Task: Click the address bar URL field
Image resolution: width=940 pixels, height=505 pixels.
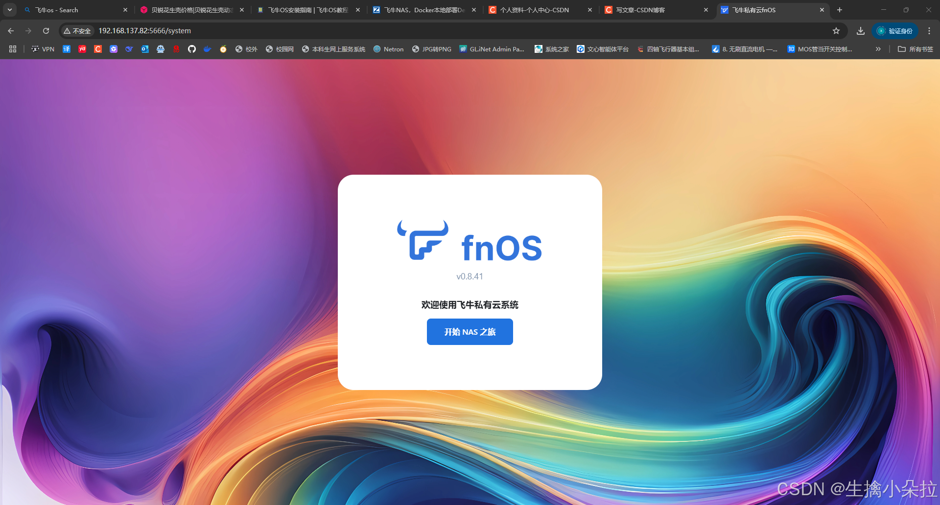Action: 460,31
